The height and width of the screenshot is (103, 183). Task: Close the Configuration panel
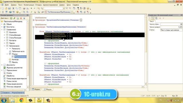click(28, 15)
